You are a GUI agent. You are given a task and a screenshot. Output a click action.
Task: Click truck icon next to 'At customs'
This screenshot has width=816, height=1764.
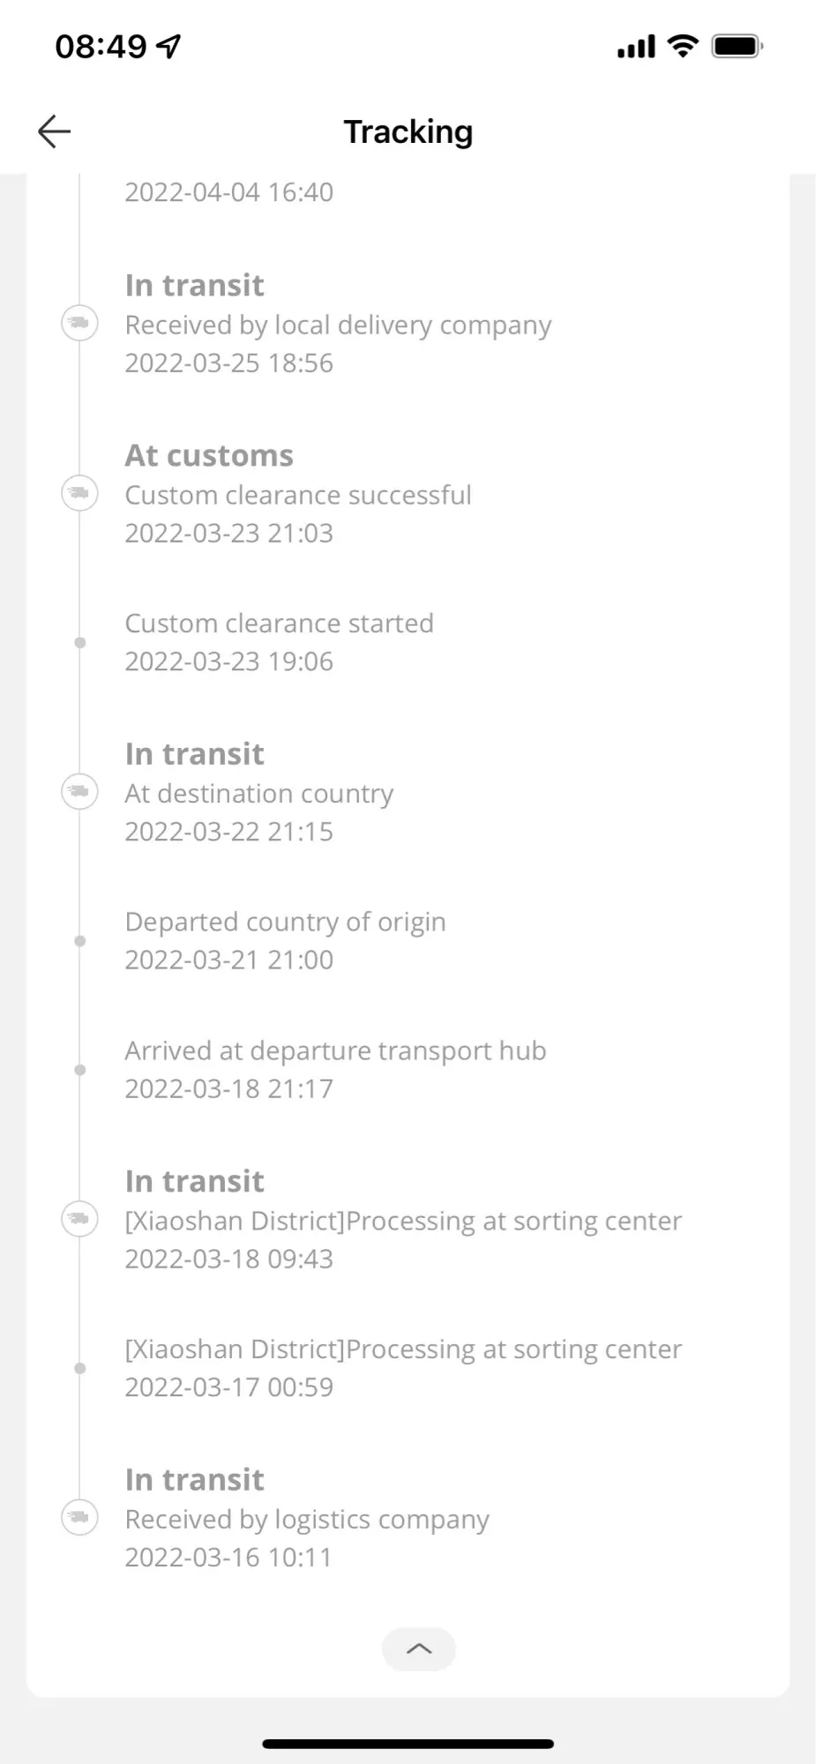tap(79, 493)
